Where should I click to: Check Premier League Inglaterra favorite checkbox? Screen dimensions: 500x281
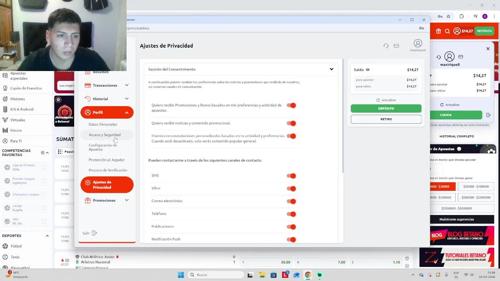coord(44,181)
